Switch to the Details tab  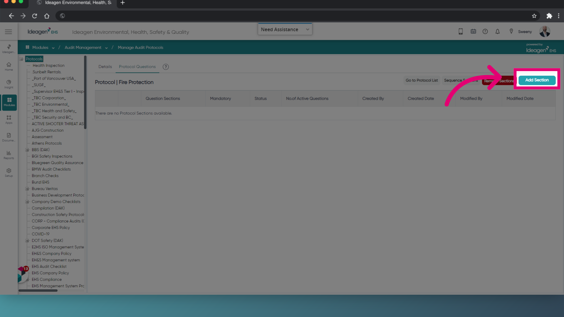pyautogui.click(x=105, y=67)
